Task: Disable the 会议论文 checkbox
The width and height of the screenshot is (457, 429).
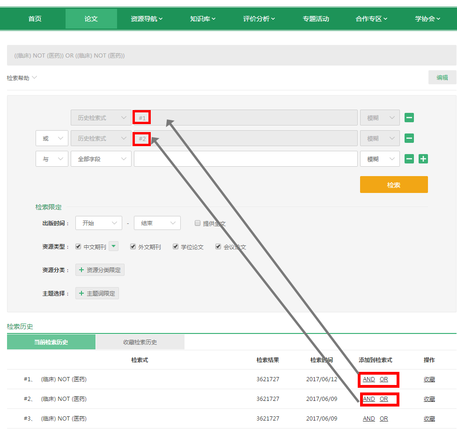Action: click(x=218, y=247)
